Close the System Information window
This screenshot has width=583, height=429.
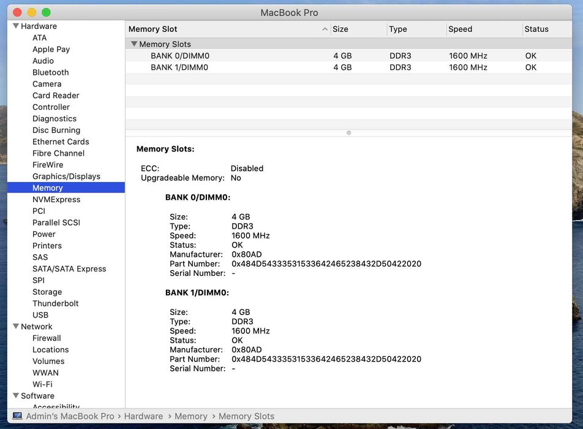coord(17,12)
